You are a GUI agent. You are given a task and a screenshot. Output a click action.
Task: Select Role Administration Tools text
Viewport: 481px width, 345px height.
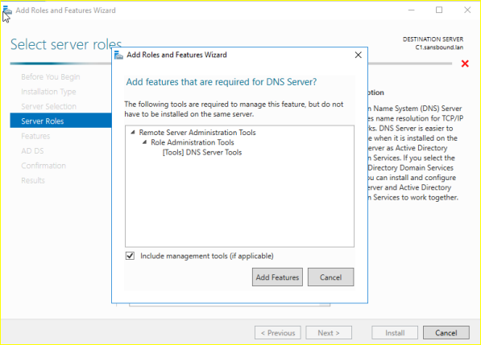coord(193,142)
